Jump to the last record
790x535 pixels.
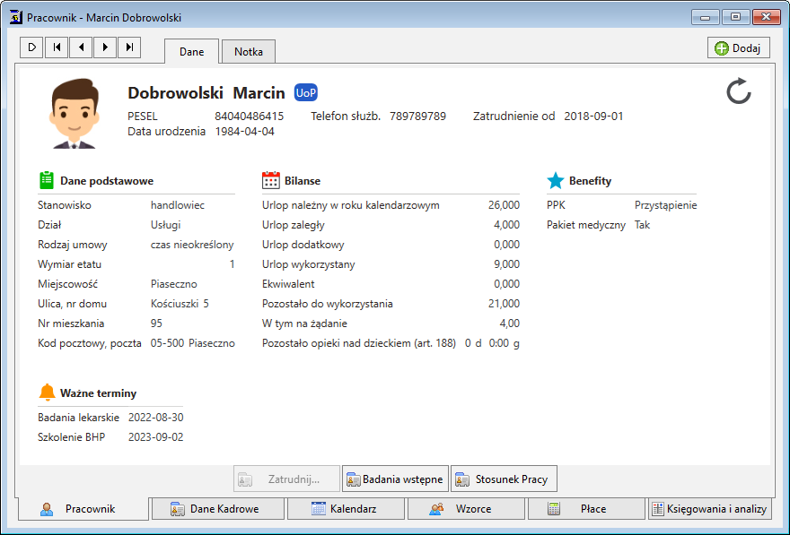(130, 47)
